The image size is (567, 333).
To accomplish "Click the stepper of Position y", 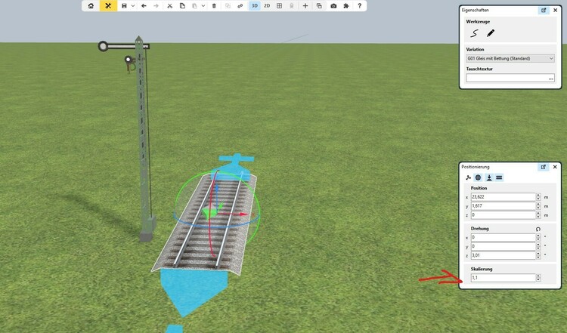I will click(x=538, y=206).
